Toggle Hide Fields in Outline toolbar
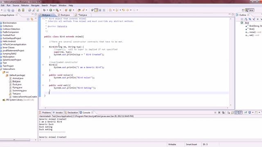Screen dimensions: 262x147 coord(250,19)
